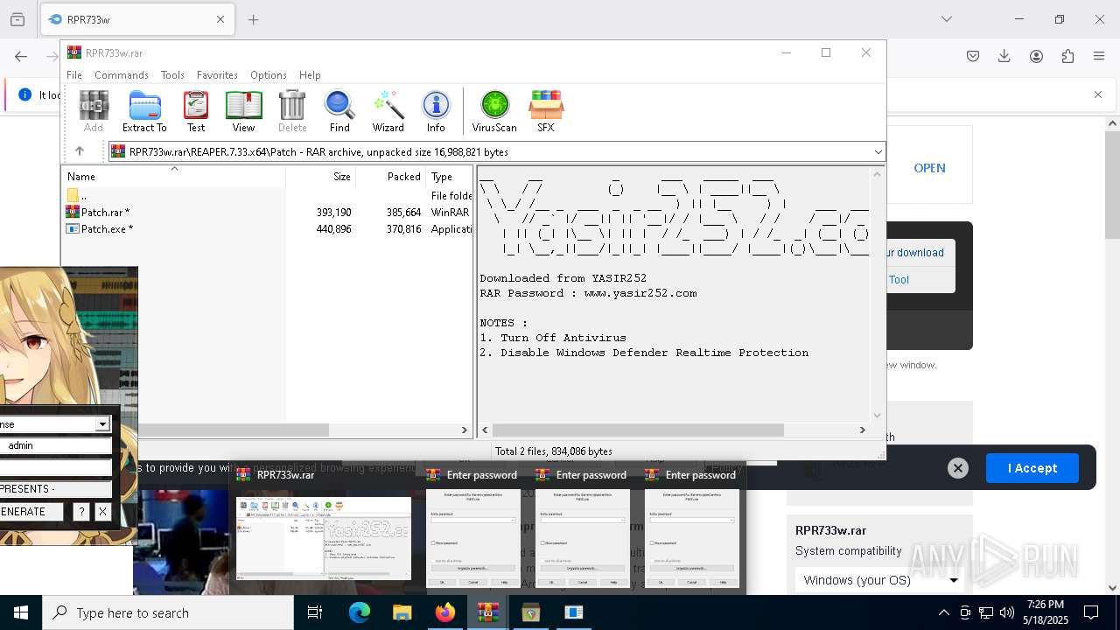Click the keygen question mark button
Image resolution: width=1120 pixels, height=630 pixels.
(81, 512)
